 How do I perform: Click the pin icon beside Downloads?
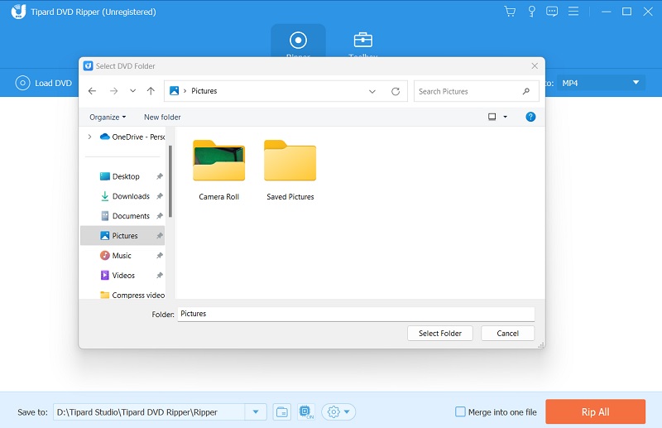click(160, 196)
